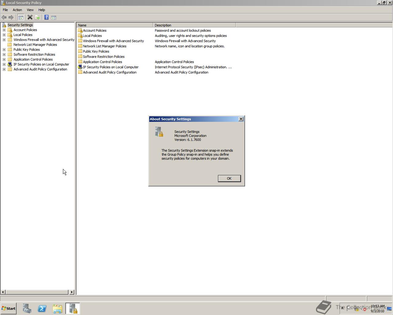The image size is (393, 315).
Task: Select Network List Manager Policies in tree
Action: [35, 45]
